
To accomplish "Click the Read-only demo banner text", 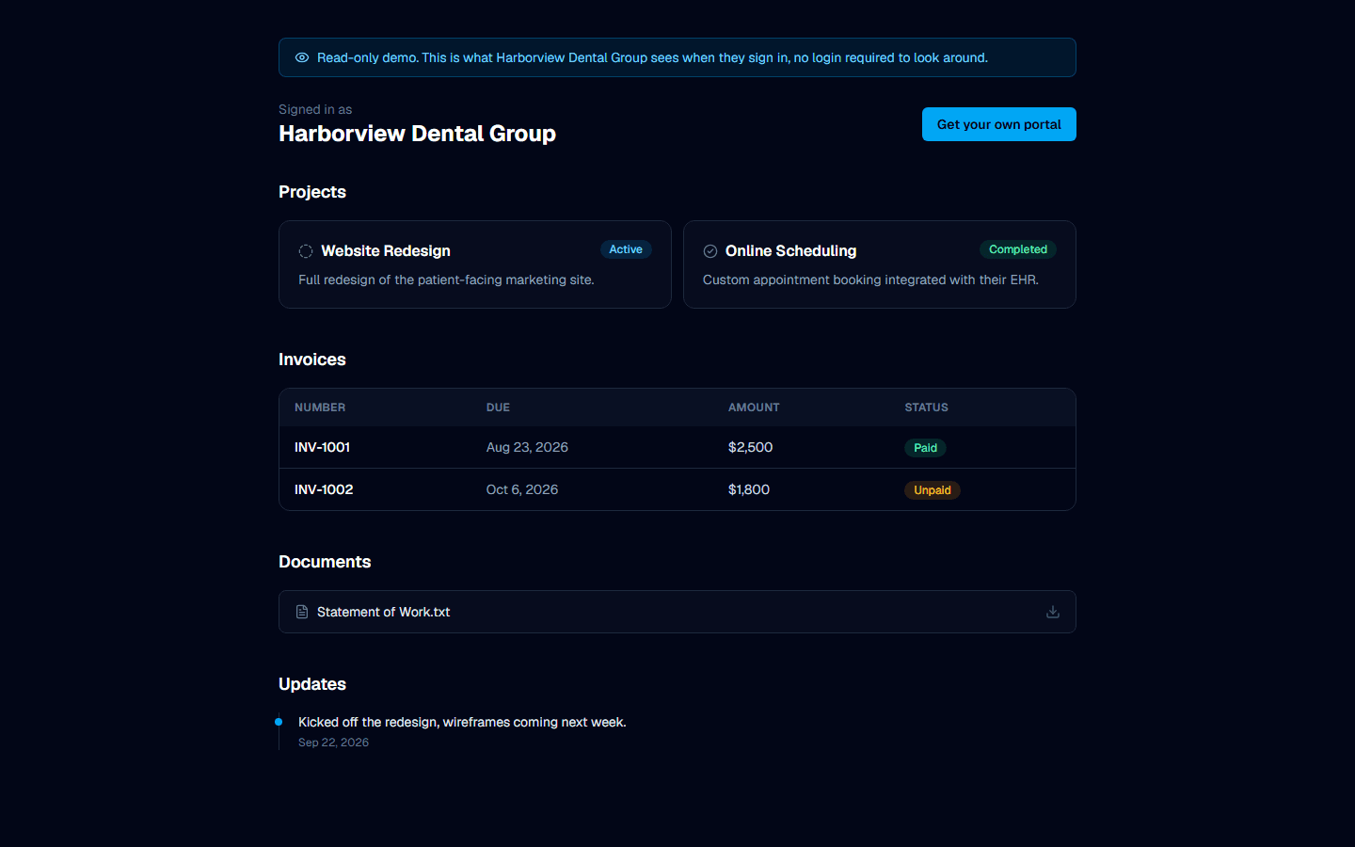I will (x=652, y=57).
